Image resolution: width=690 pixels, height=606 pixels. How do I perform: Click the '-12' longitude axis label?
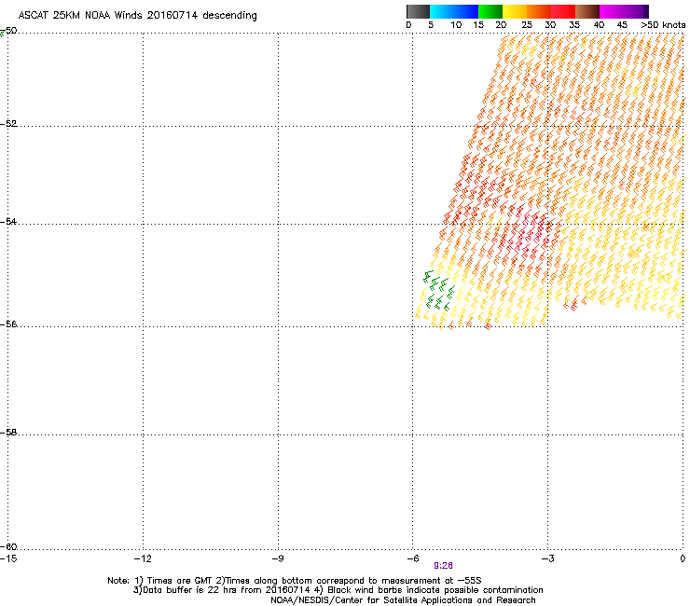point(143,558)
